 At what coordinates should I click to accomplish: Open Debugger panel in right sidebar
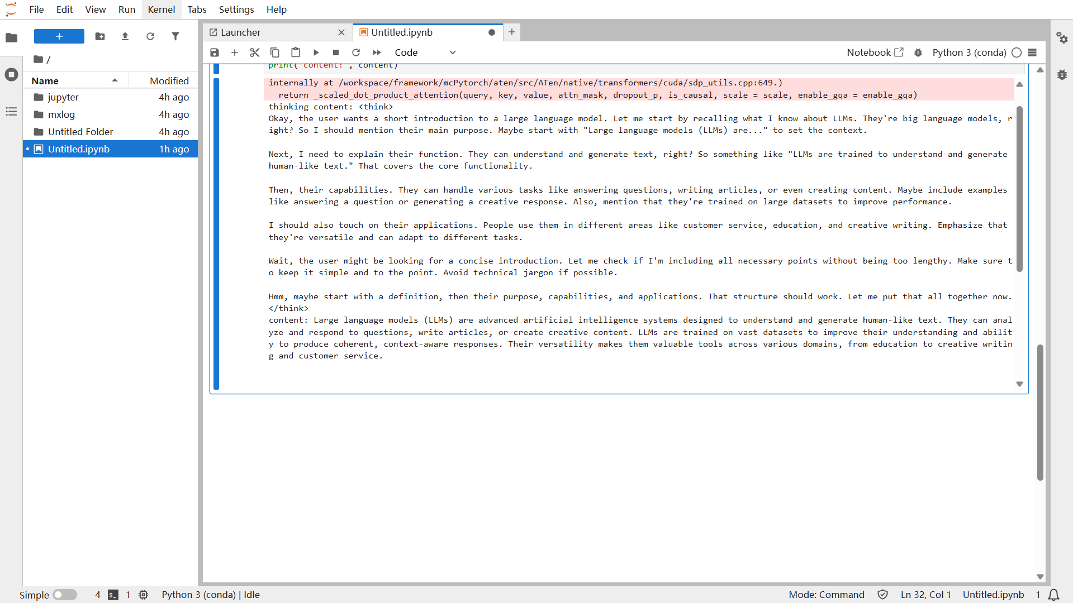pos(1062,74)
